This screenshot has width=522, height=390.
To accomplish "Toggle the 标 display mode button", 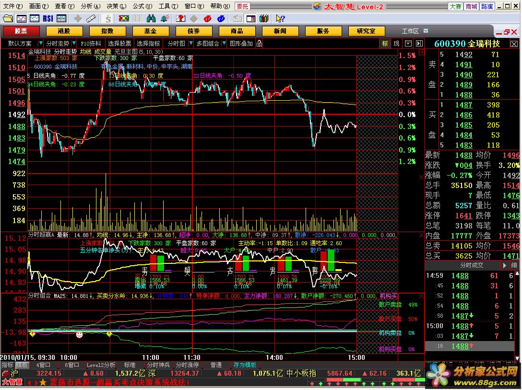I will tap(385, 43).
